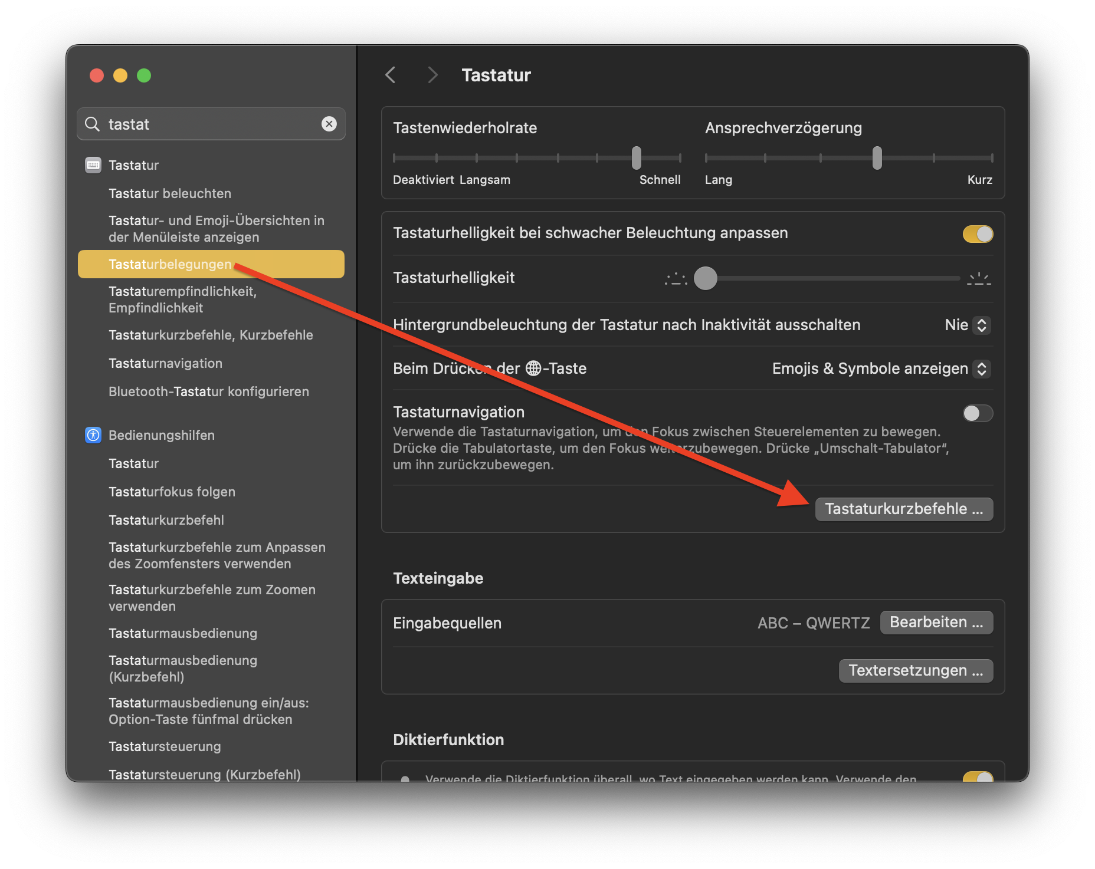Click the magnifier search icon
This screenshot has height=869, width=1095.
point(92,124)
